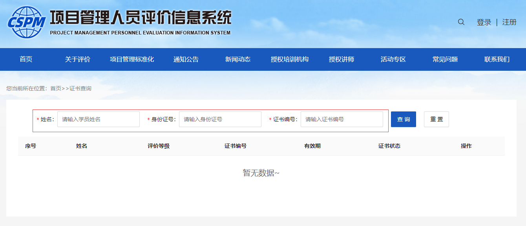Image resolution: width=526 pixels, height=226 pixels.
Task: Open 常见问题 in navigation bar
Action: coord(445,59)
